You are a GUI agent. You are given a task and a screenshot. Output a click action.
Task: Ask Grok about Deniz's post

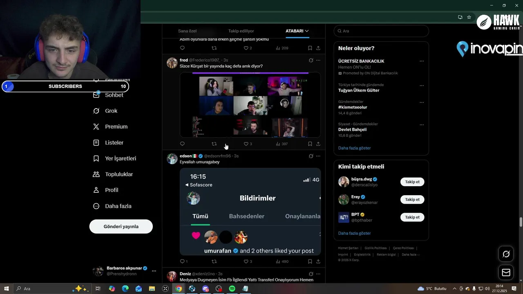[x=311, y=274]
